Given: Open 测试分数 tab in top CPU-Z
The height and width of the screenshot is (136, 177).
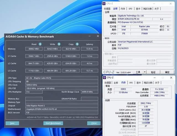Looking at the screenshot, I should point(147,9).
